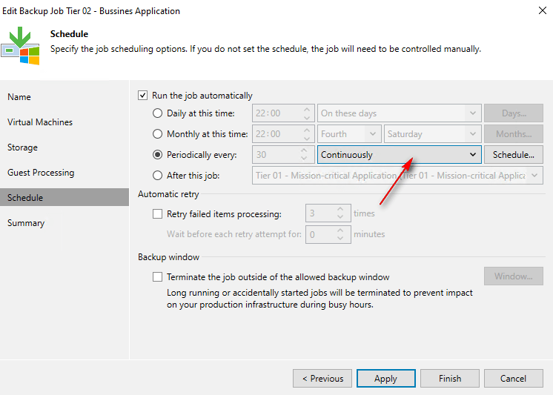Choose the After this job option
Screen dimensions: 553x395
(157, 176)
